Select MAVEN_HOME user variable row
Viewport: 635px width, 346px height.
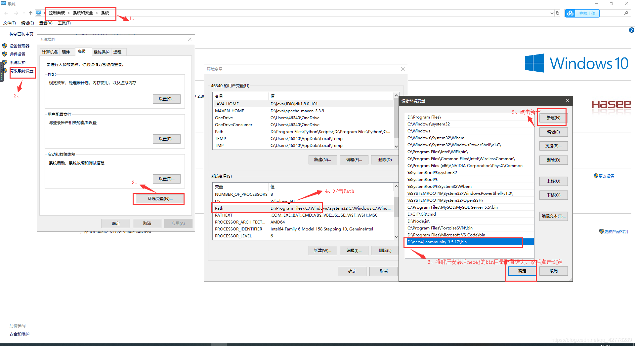point(303,111)
